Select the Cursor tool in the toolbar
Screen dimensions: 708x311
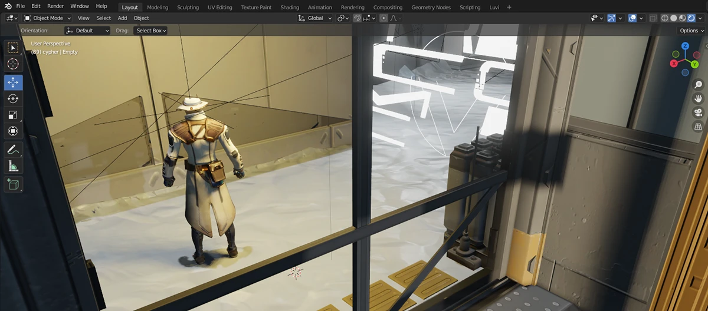coord(13,64)
